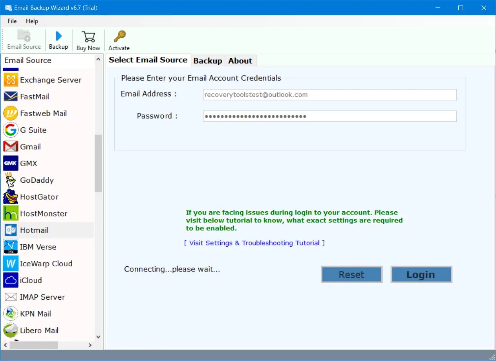Open Visit Settings & Troubleshooting Tutorial link
The width and height of the screenshot is (496, 361).
tap(254, 243)
